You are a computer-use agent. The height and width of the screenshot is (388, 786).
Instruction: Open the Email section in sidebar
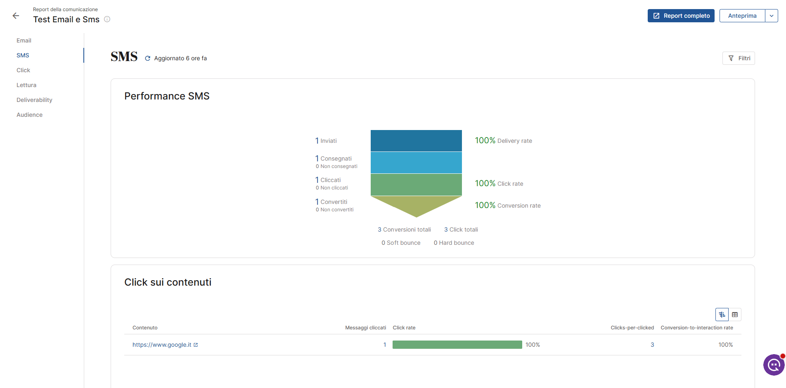(x=24, y=40)
